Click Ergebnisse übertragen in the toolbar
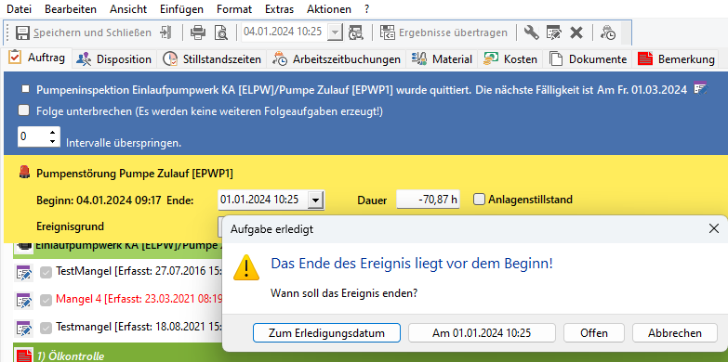728x362 pixels. click(443, 32)
